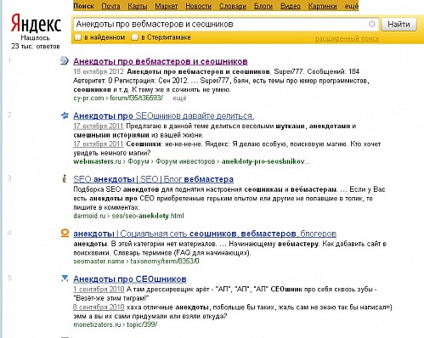
Task: Click favicon of the cy-pr.com result
Action: tap(65, 60)
